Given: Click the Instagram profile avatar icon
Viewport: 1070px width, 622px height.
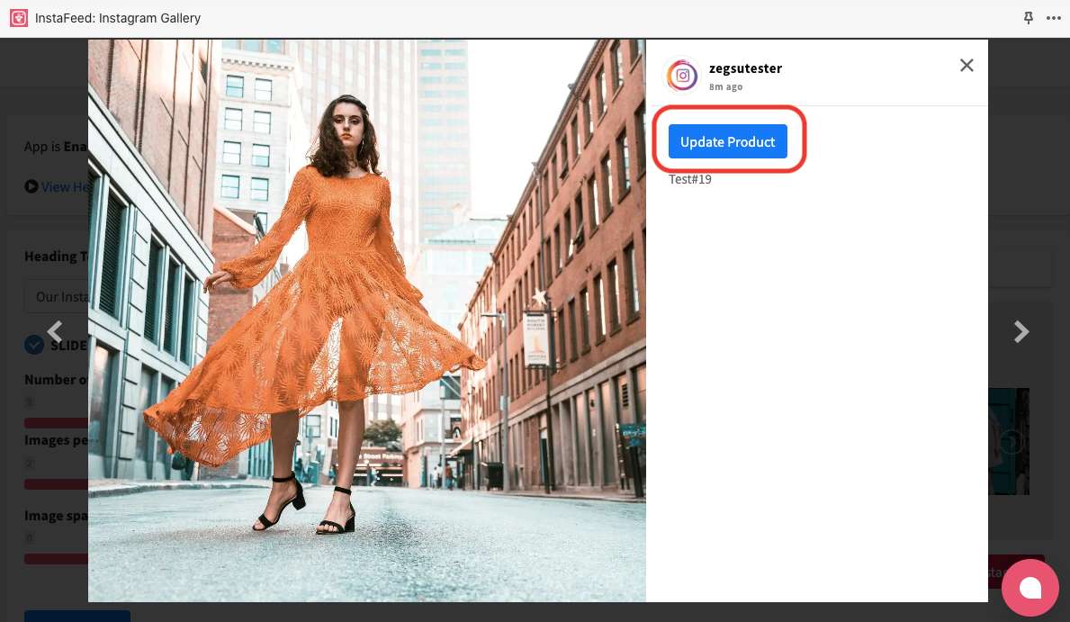Looking at the screenshot, I should coord(683,77).
